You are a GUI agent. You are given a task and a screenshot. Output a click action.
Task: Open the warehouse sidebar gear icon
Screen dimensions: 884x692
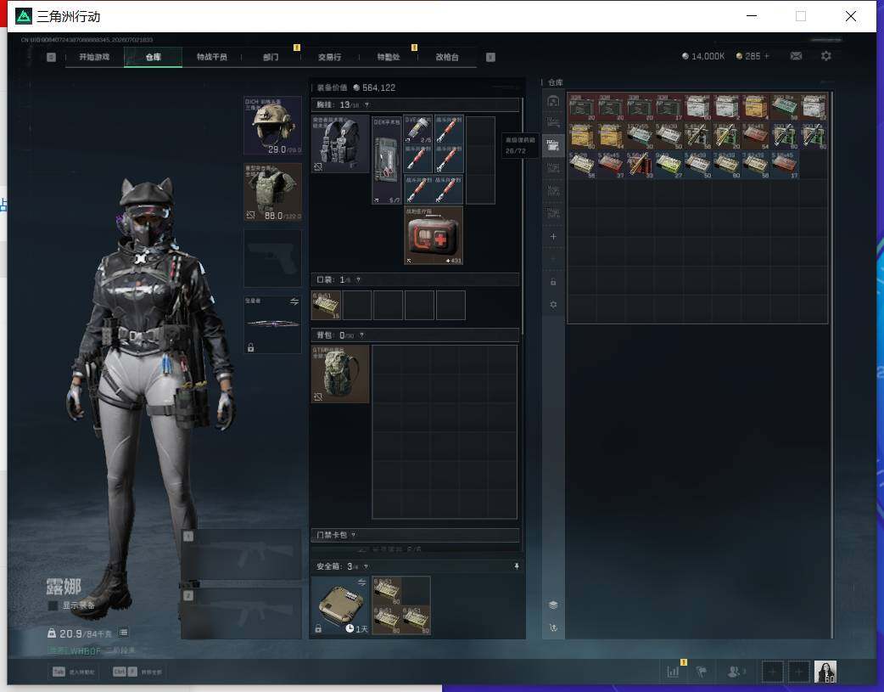click(554, 304)
